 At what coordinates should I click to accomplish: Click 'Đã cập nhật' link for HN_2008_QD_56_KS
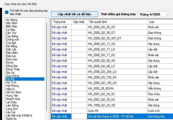59,27
